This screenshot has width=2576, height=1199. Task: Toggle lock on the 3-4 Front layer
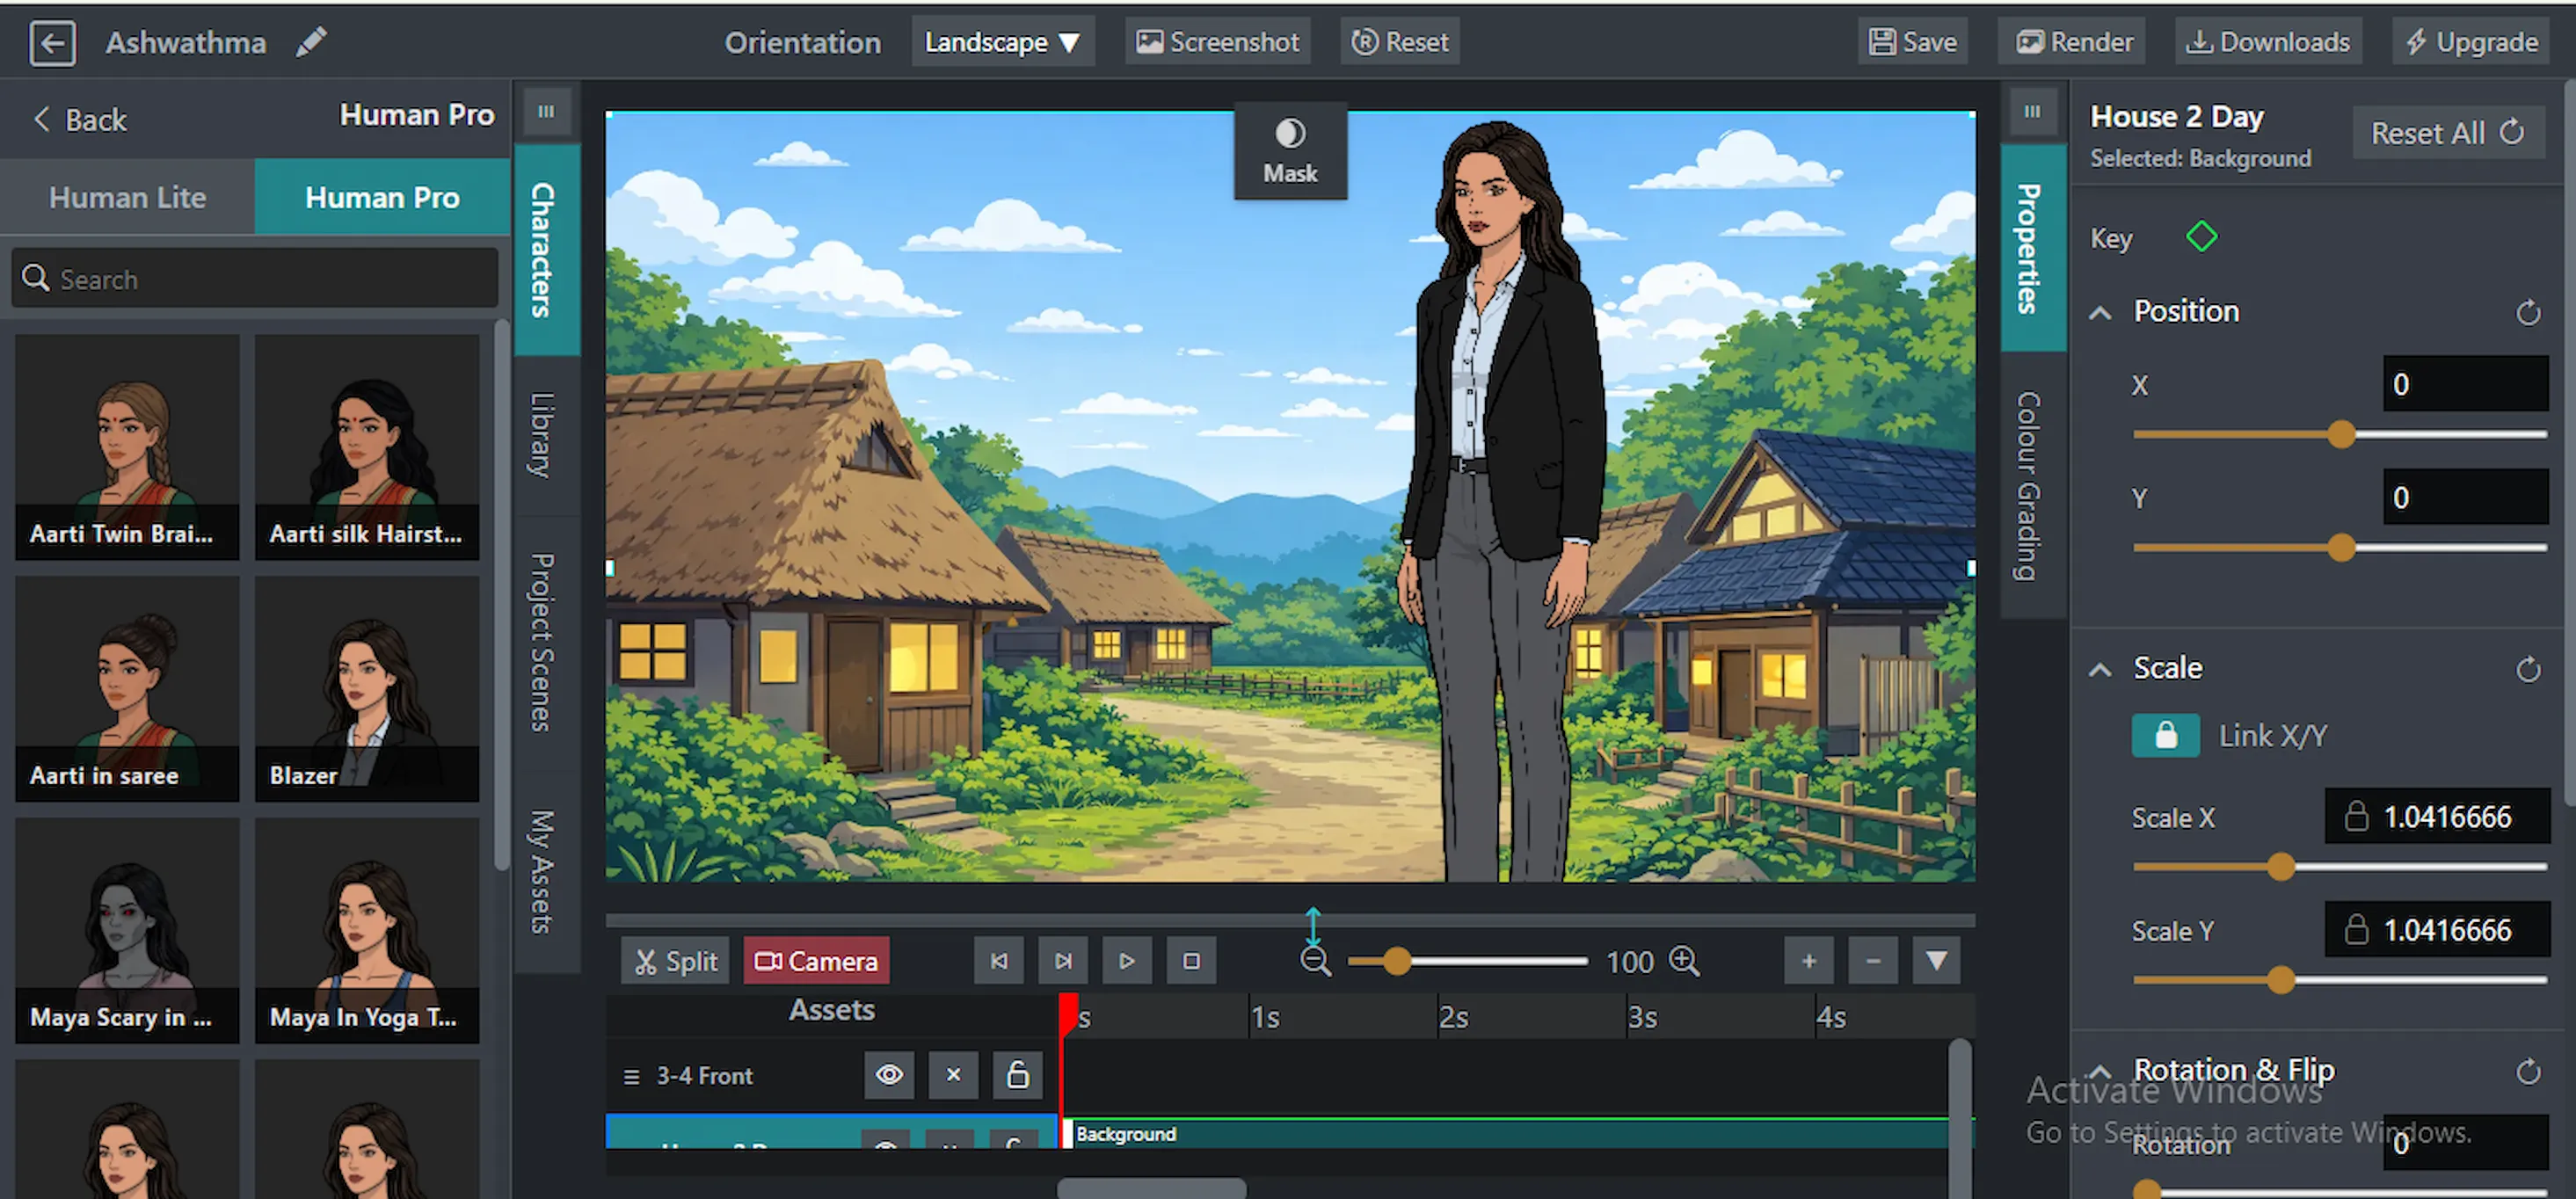(x=1017, y=1075)
